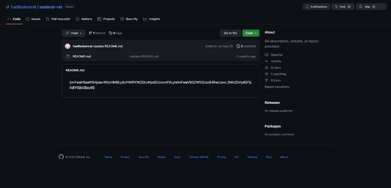This screenshot has width=391, height=188.
Task: Click the watching eye icon
Action: [267, 74]
